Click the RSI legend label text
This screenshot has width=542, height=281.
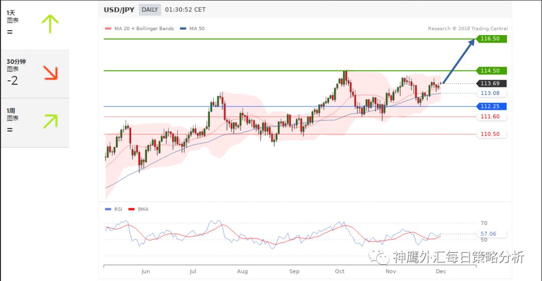tap(118, 209)
